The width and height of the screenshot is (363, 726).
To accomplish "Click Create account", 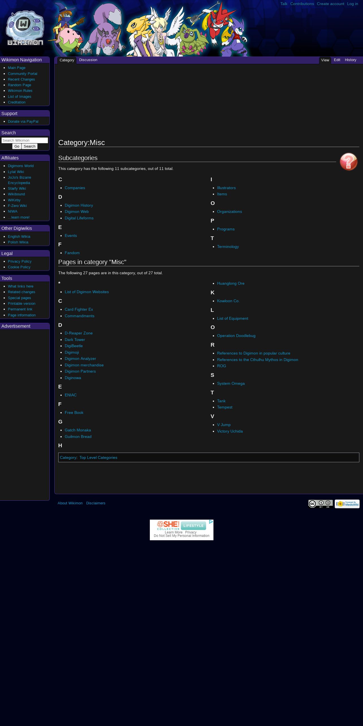I will tap(330, 4).
